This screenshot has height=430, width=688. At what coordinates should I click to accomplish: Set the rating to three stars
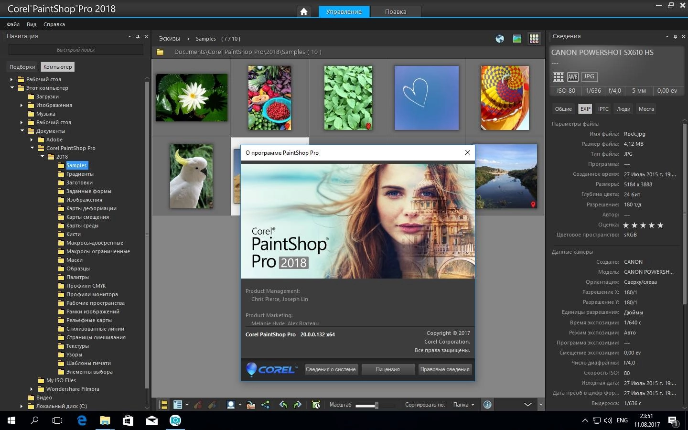[x=643, y=225]
